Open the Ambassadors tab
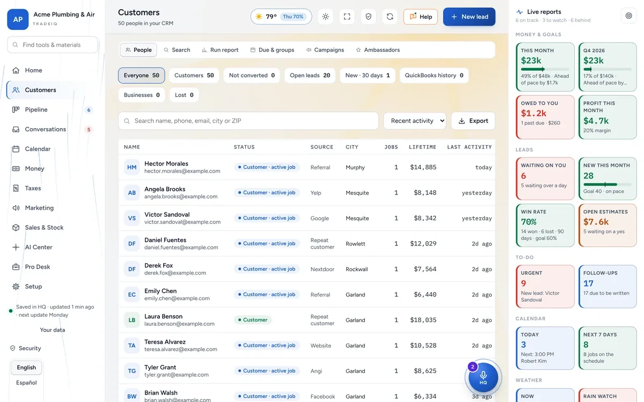 [x=378, y=50]
